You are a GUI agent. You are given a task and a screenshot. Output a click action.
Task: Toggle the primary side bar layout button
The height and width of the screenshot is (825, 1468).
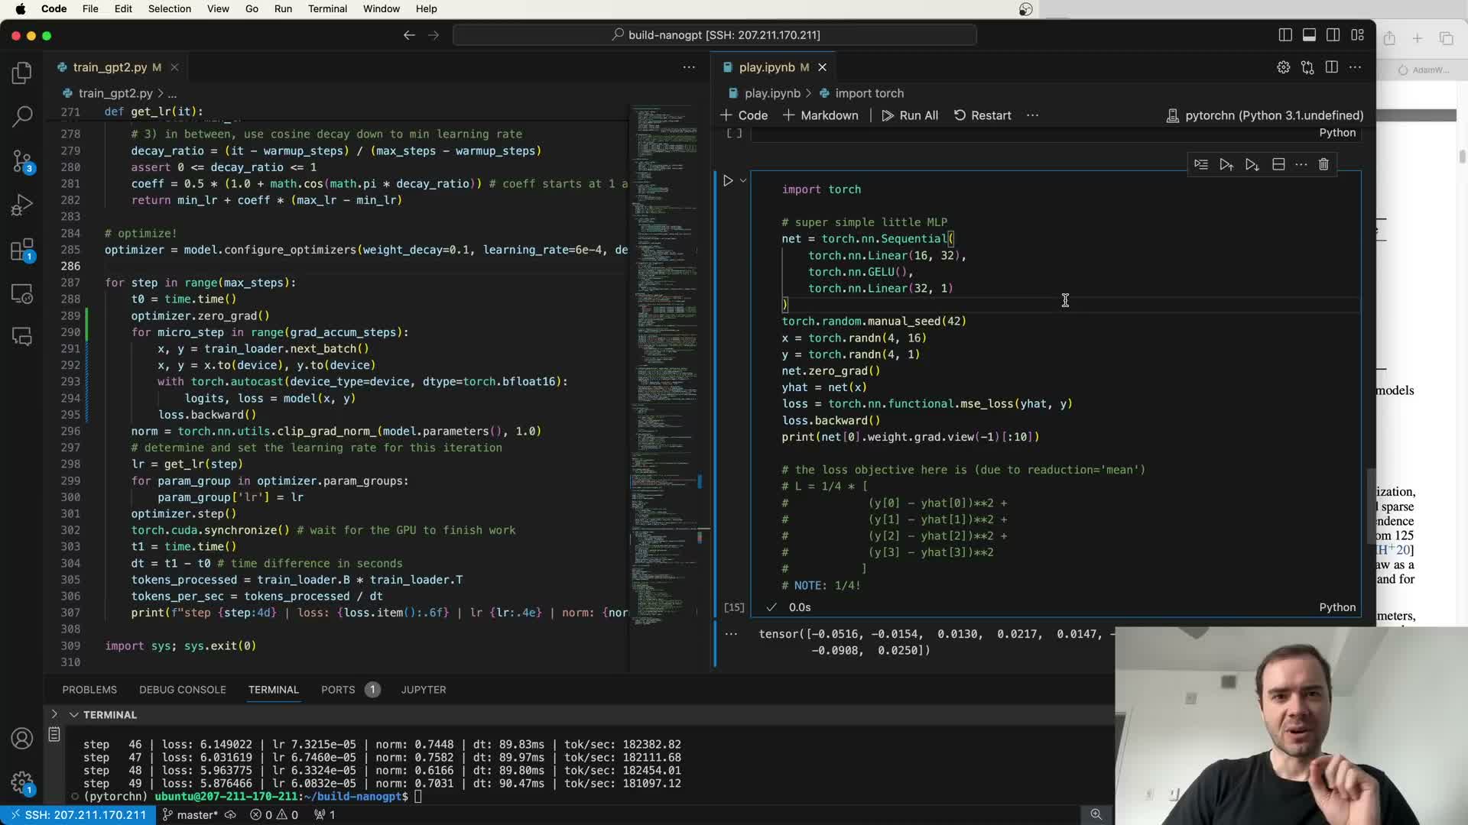click(1285, 35)
